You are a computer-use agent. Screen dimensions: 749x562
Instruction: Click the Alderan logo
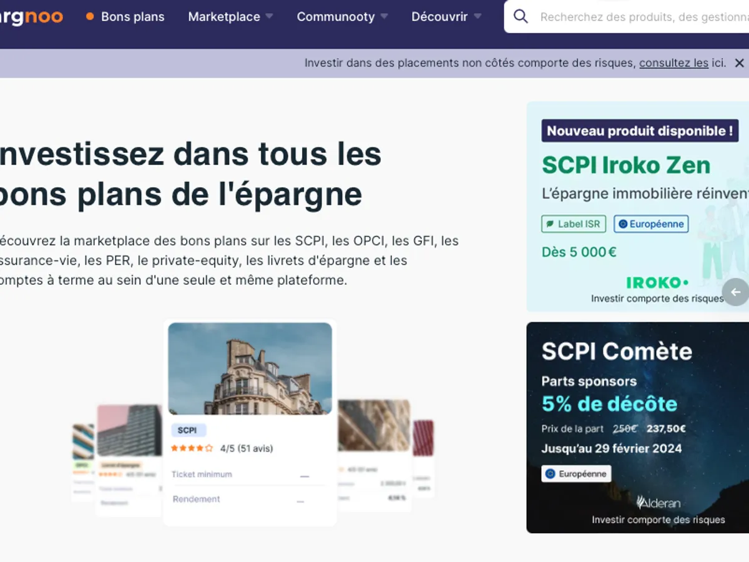coord(658,502)
